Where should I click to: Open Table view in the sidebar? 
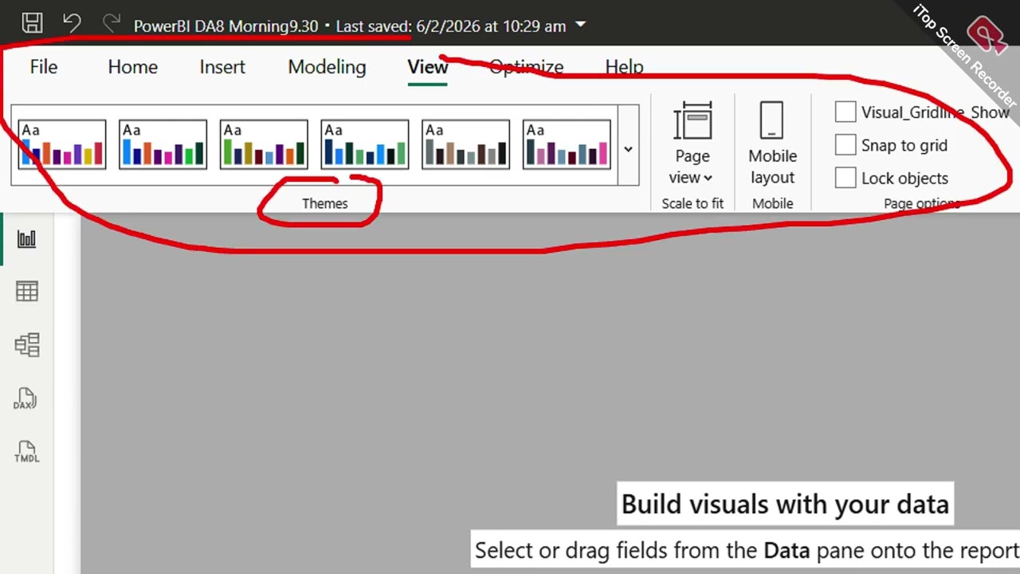[27, 292]
